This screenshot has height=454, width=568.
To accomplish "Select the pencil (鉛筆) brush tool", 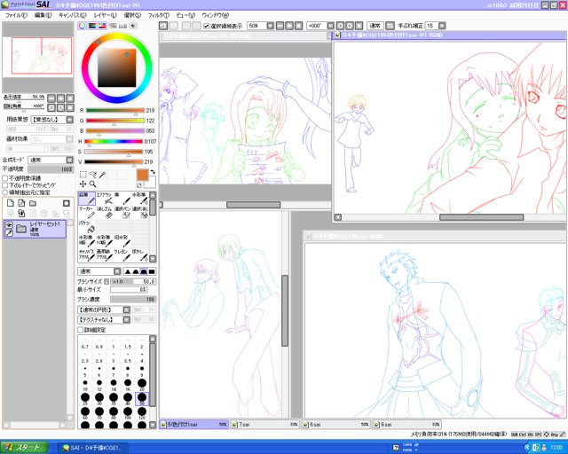I will (87, 198).
